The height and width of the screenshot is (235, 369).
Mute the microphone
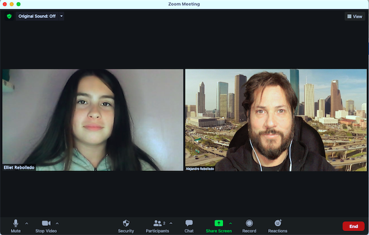point(16,226)
